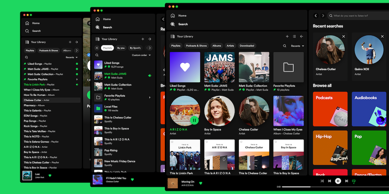Unlike If I Hadn't Met You heart
389x194 pixels.
tap(132, 180)
